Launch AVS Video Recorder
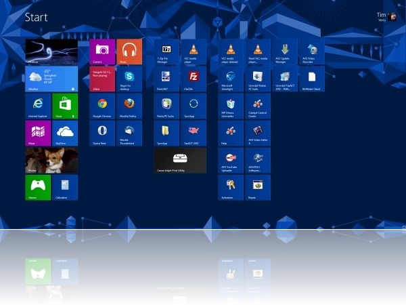This screenshot has height=305, width=406. tap(312, 52)
